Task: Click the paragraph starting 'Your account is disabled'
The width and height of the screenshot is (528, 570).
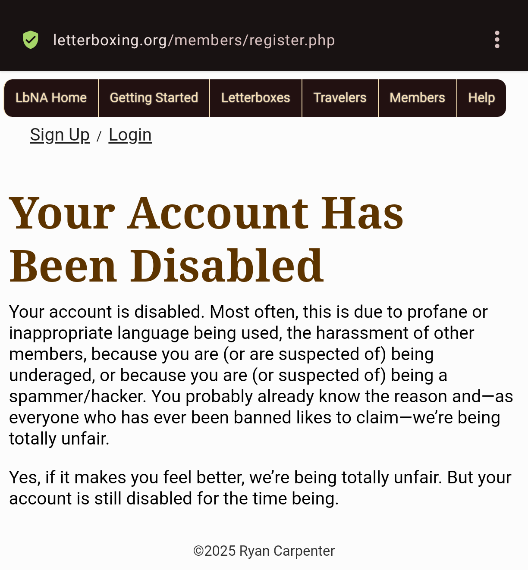Action: (x=261, y=375)
